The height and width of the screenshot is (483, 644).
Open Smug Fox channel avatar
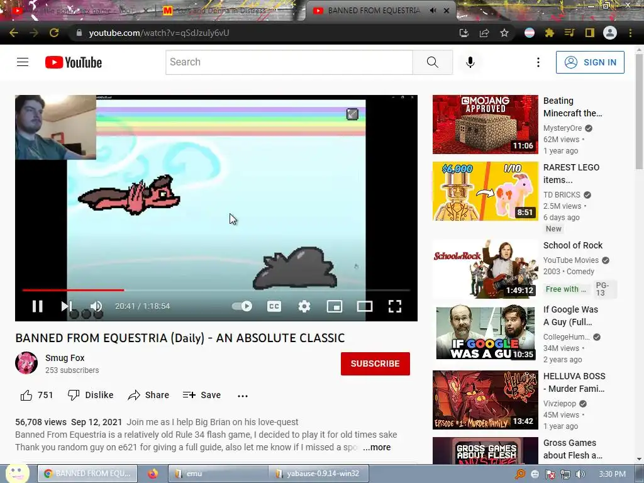pos(26,363)
